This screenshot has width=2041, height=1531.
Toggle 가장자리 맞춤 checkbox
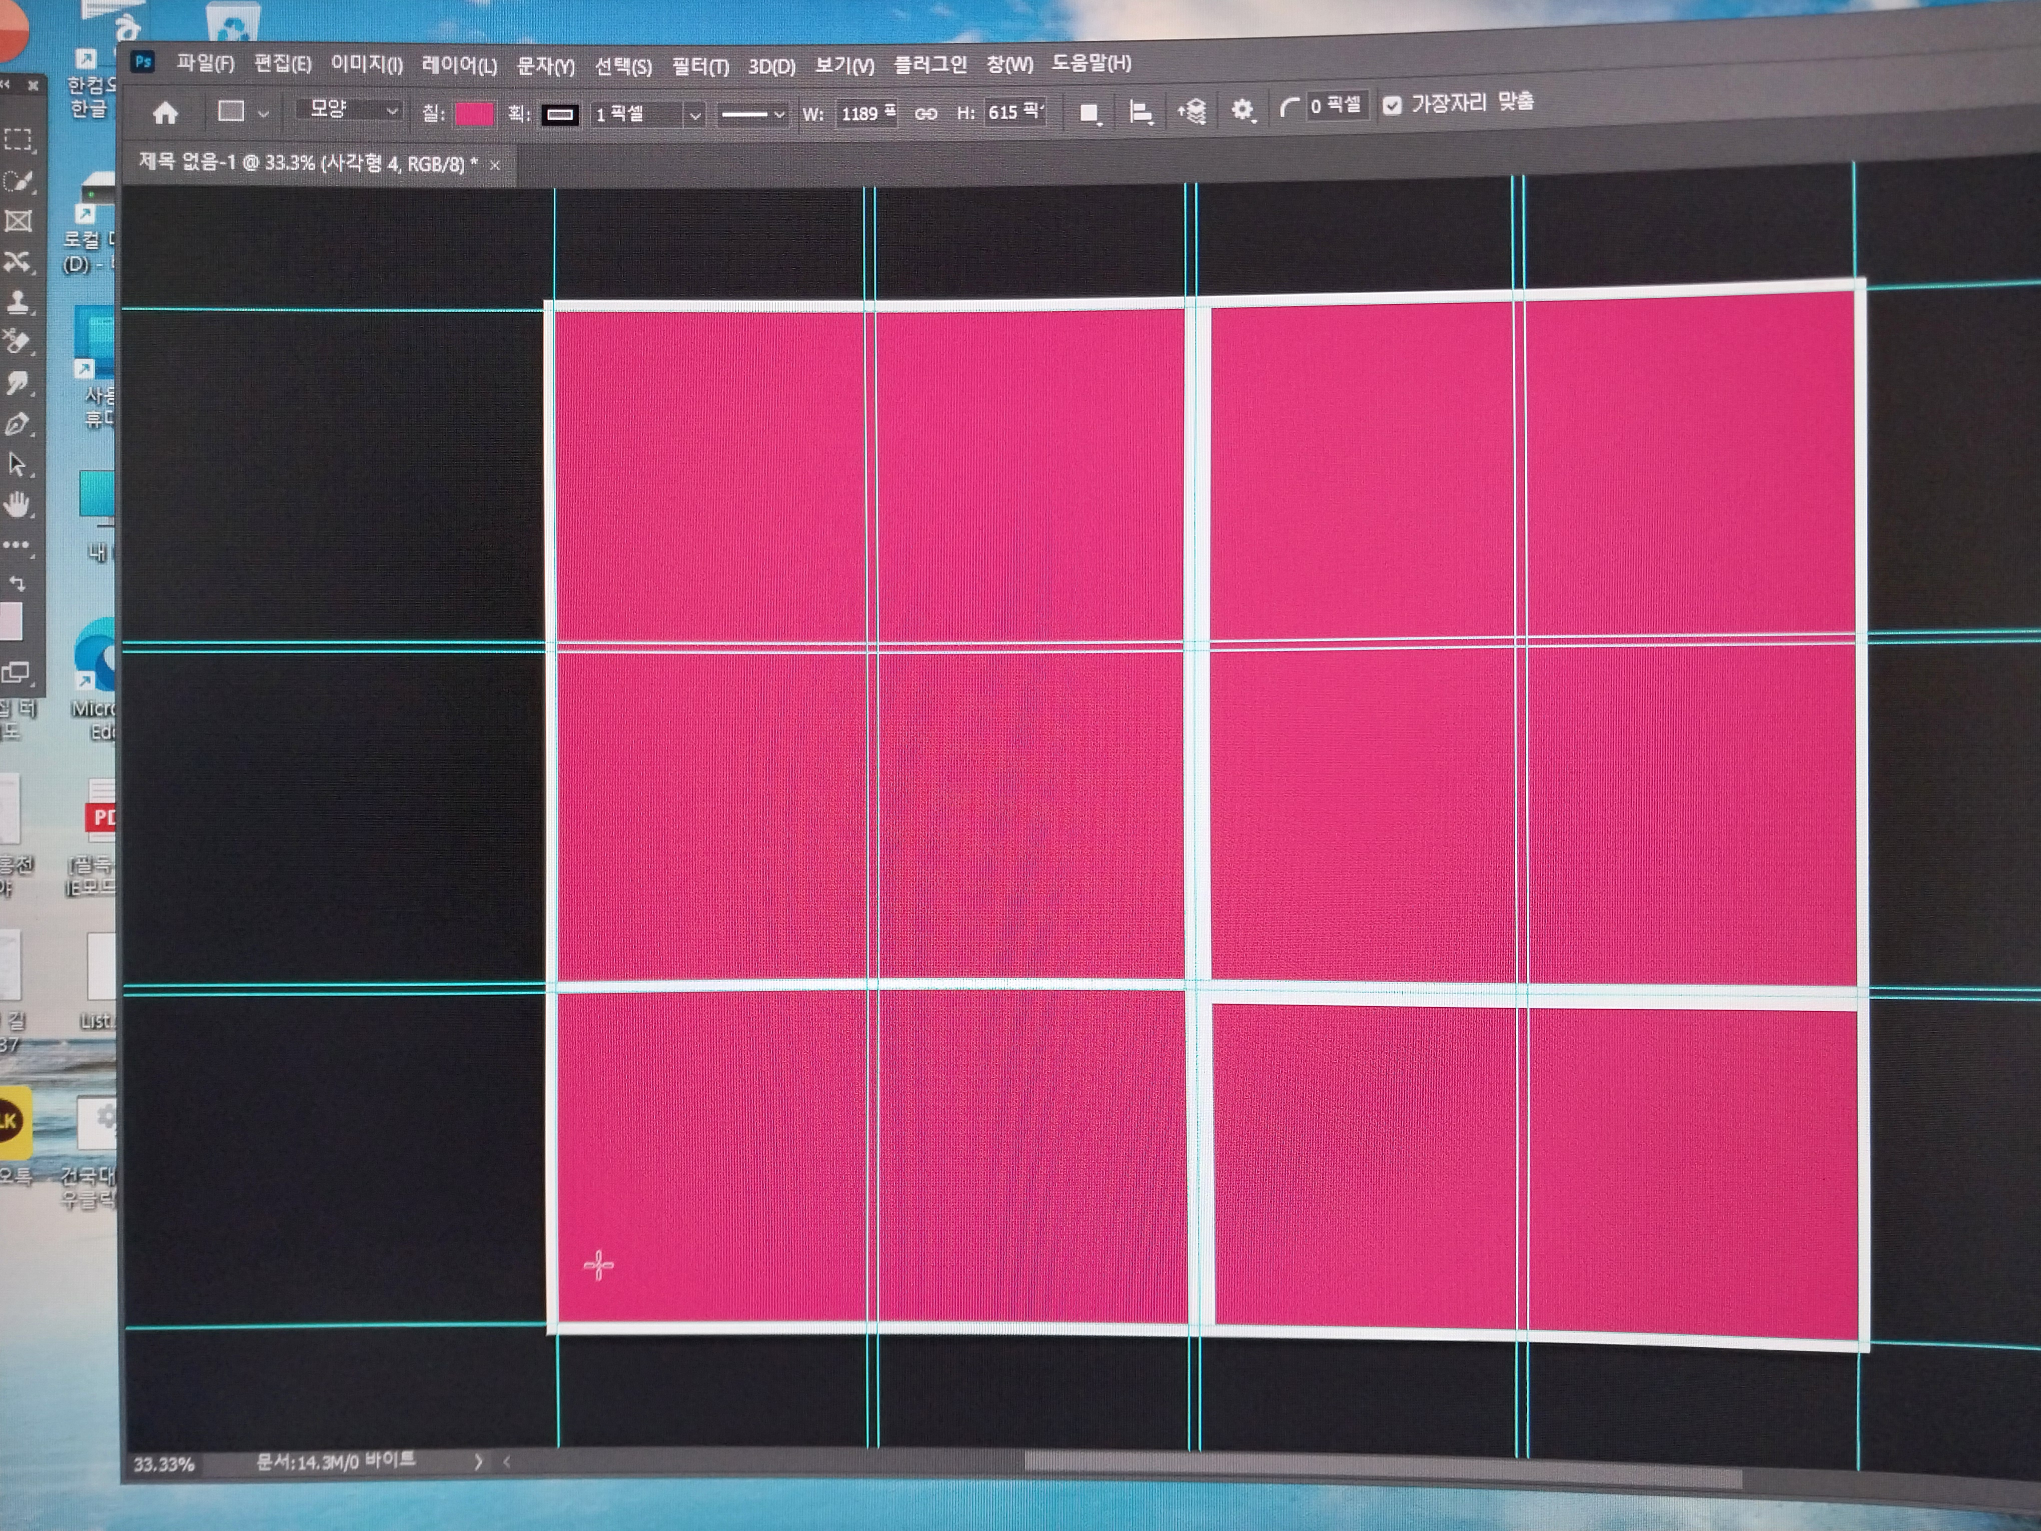pyautogui.click(x=1392, y=106)
